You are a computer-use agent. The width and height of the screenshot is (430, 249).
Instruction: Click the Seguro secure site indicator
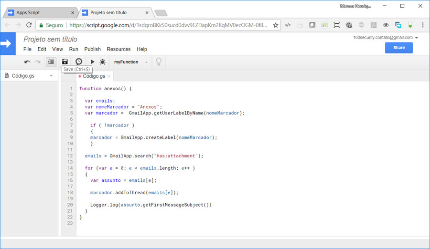(x=51, y=25)
